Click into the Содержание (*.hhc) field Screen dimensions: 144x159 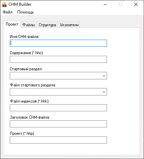coord(58,59)
